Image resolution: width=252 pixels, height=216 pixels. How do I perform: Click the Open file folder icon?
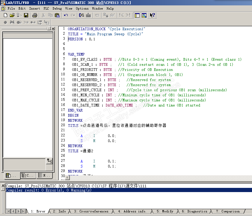(x=12, y=15)
